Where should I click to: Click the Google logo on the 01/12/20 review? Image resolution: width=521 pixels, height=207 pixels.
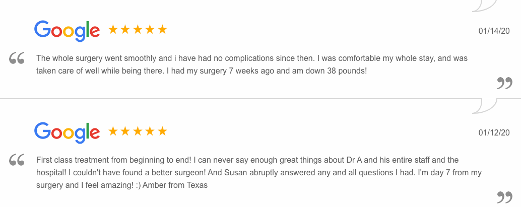click(x=67, y=133)
